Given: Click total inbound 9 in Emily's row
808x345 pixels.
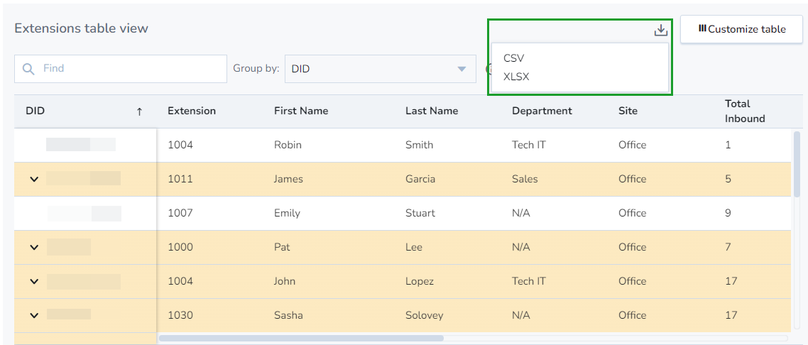Looking at the screenshot, I should pos(728,213).
